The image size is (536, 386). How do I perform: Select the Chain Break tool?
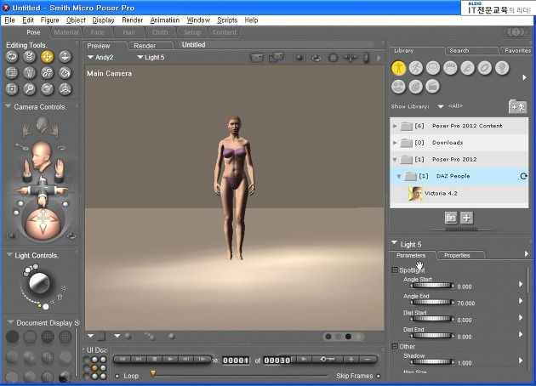(x=47, y=72)
